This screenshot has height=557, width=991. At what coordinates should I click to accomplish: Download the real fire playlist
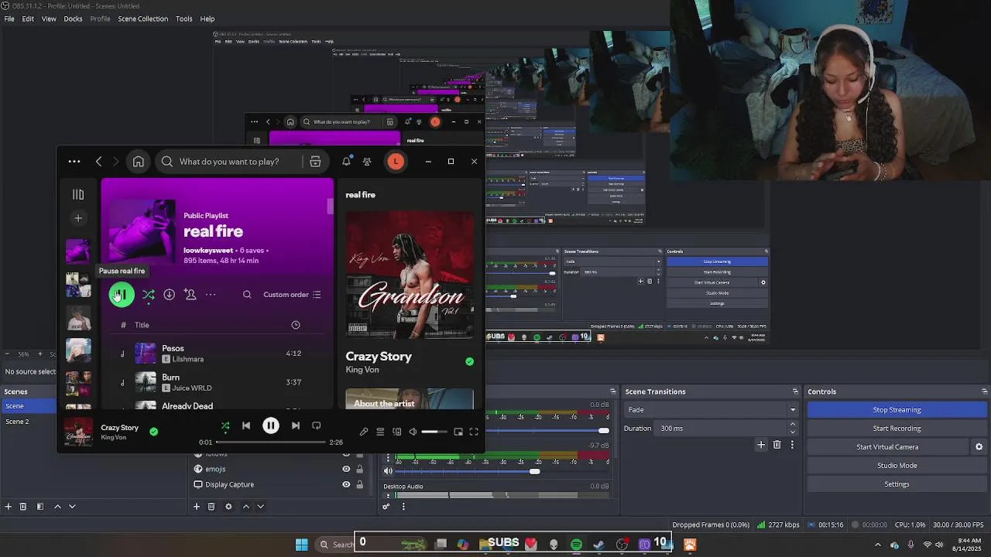169,295
